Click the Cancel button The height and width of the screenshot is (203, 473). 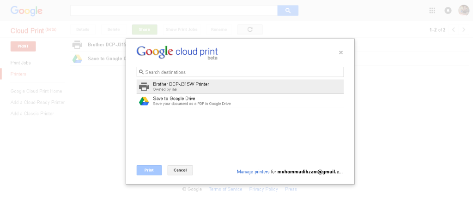pos(180,170)
